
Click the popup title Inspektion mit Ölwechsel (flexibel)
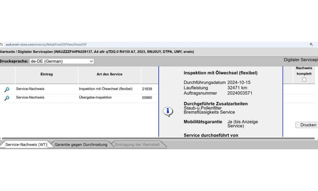[x=221, y=73]
